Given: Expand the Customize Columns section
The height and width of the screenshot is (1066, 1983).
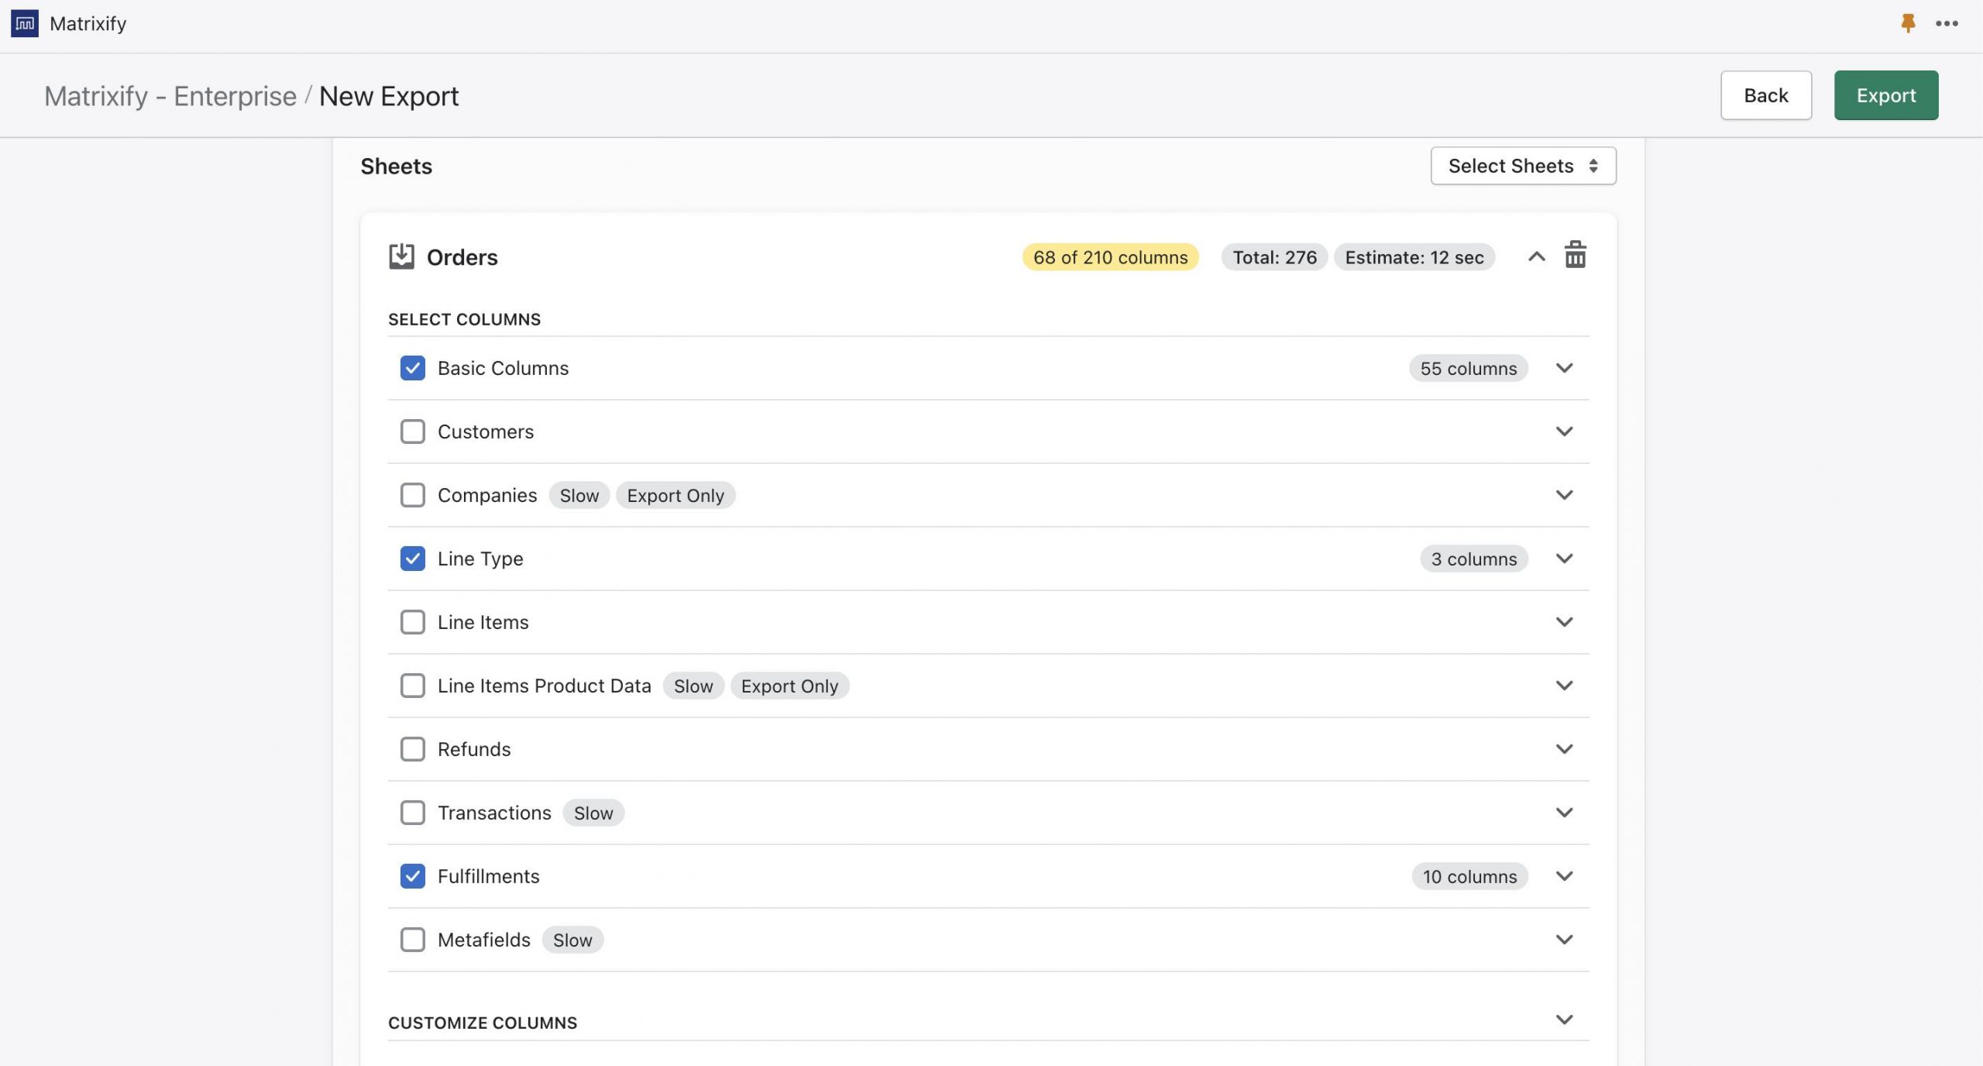Looking at the screenshot, I should [x=1564, y=1020].
